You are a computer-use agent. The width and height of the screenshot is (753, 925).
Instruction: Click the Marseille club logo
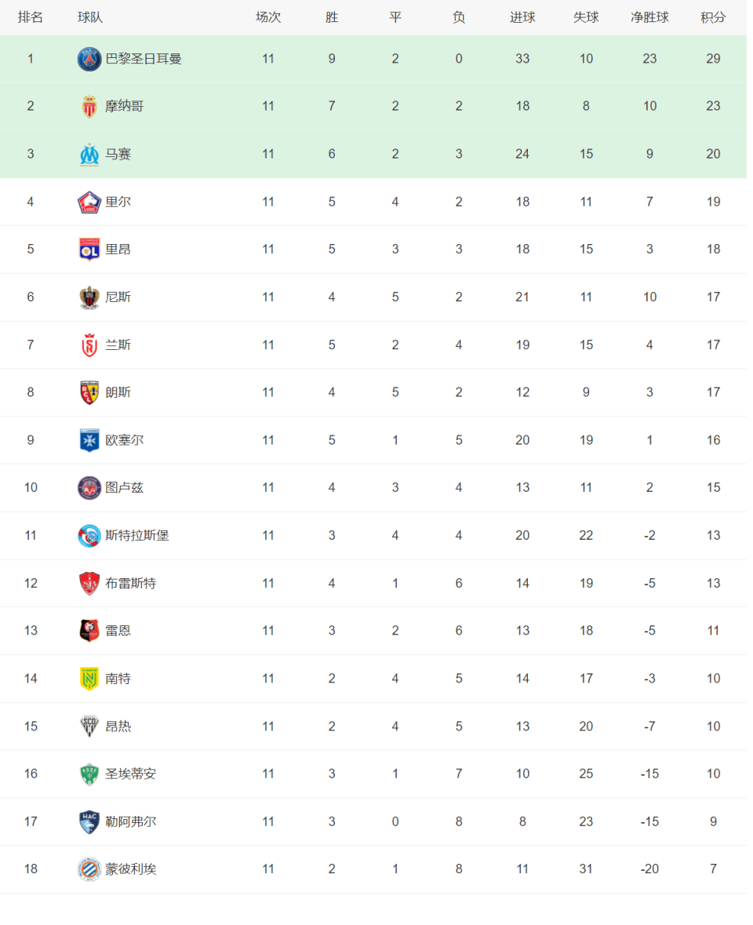pyautogui.click(x=89, y=155)
